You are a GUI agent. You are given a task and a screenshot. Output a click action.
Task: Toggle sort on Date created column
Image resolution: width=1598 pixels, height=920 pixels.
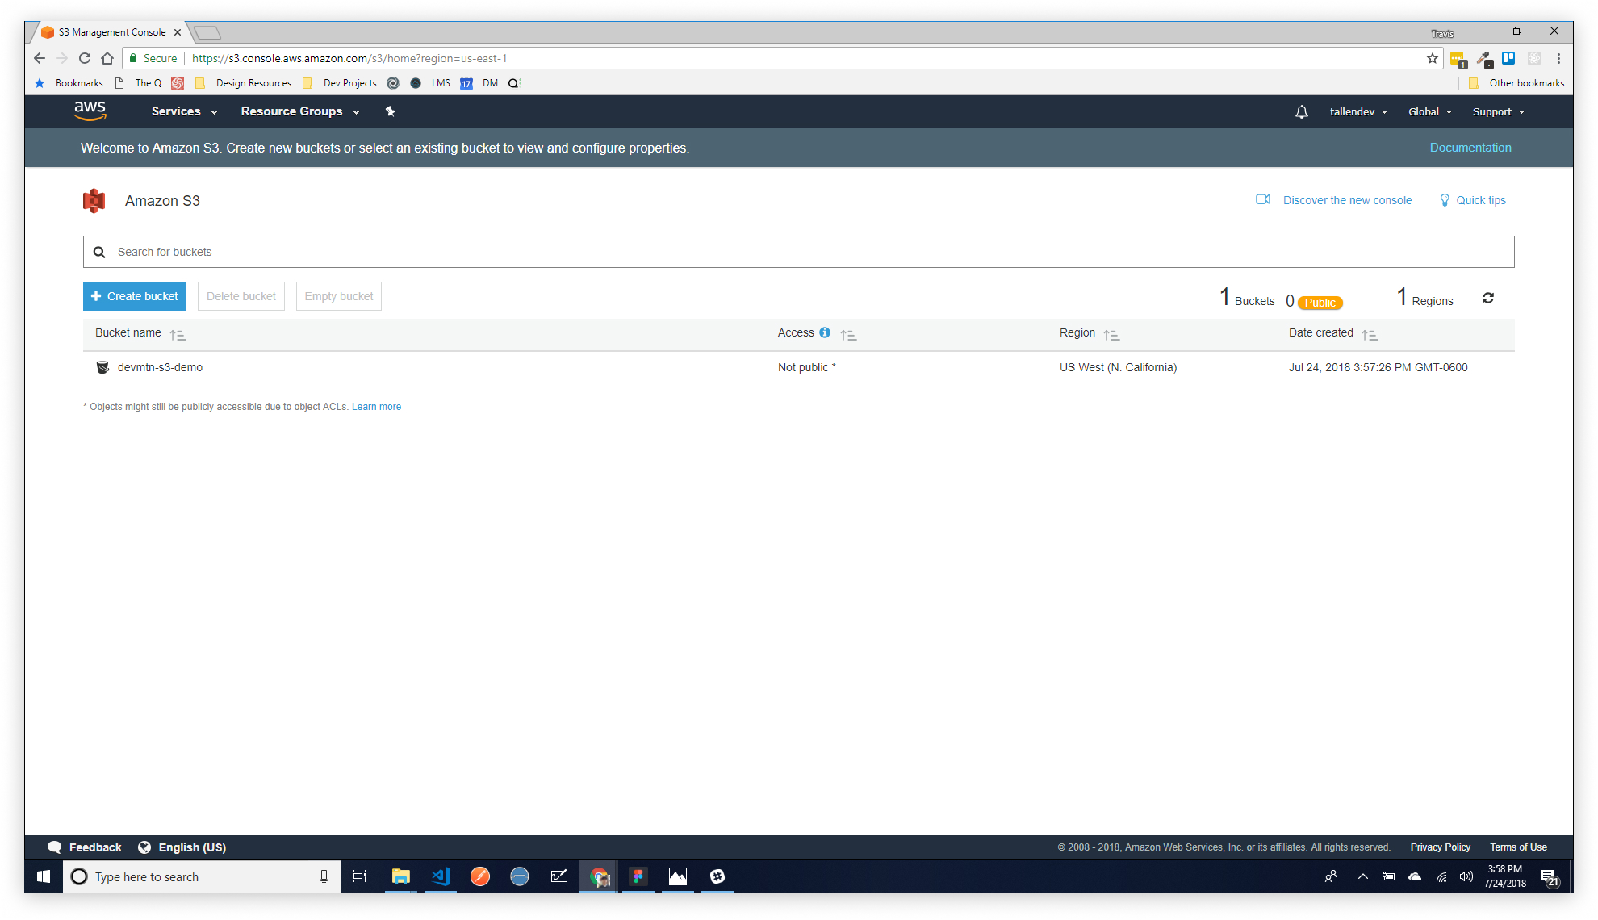click(1370, 334)
